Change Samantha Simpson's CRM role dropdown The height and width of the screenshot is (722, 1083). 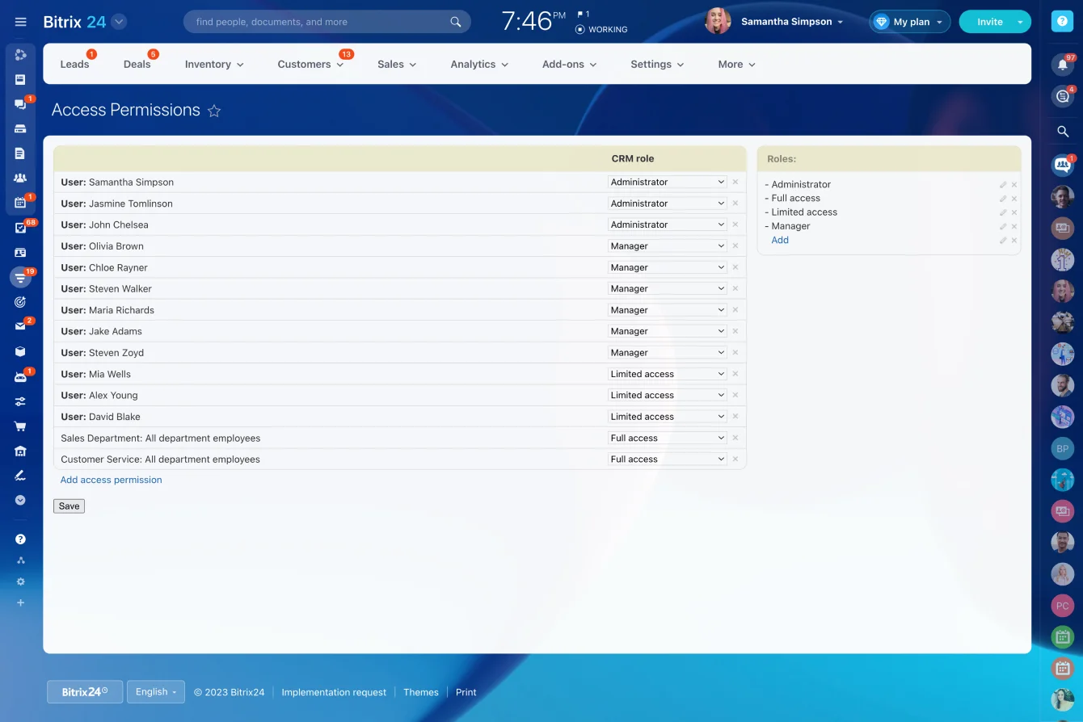(667, 182)
